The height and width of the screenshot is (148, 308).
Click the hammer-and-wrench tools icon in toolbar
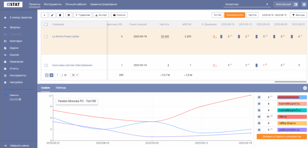69,15
